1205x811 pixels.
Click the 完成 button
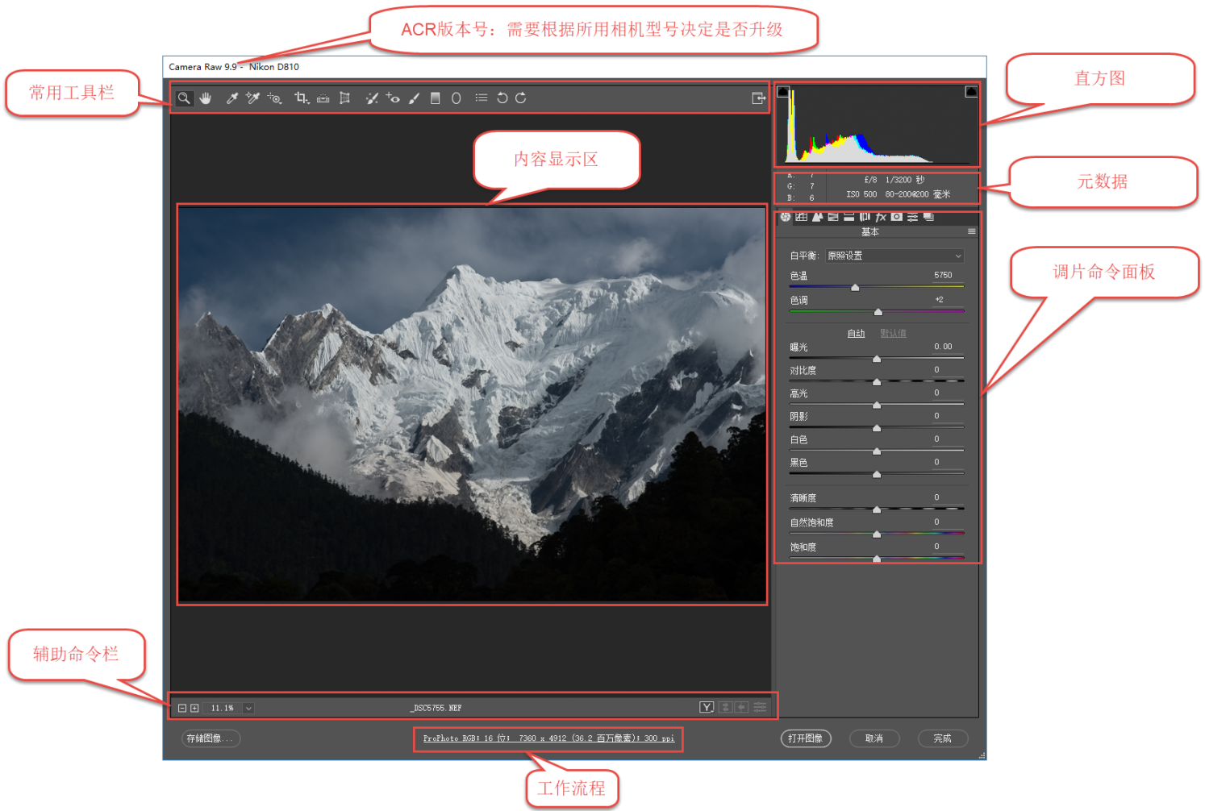(943, 738)
